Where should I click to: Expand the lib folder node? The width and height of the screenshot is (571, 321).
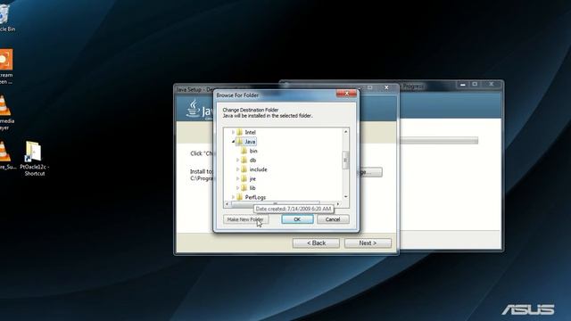(x=238, y=188)
